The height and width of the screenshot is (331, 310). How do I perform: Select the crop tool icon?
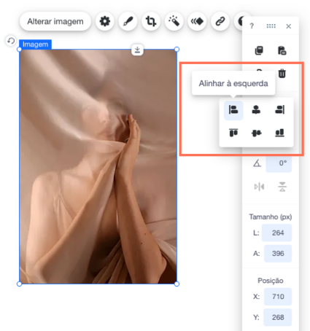[151, 22]
